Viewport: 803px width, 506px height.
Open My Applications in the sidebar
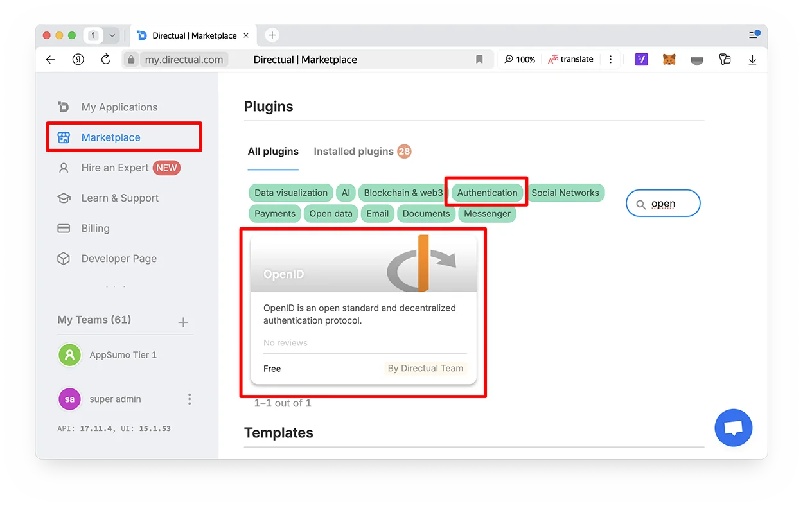point(119,107)
